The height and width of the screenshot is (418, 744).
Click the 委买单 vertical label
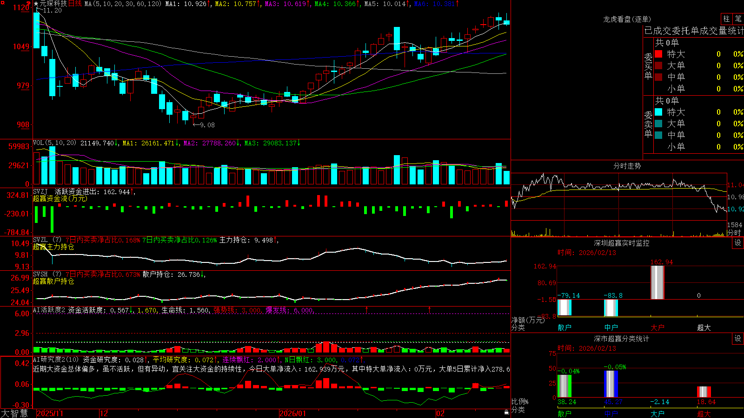point(648,65)
